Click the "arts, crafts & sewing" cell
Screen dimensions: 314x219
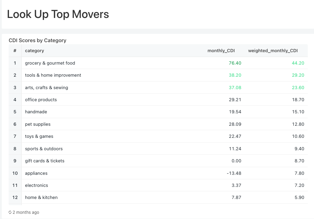tap(47, 88)
